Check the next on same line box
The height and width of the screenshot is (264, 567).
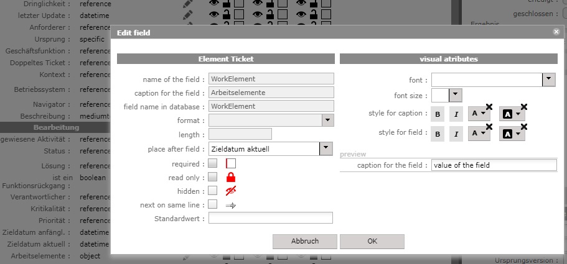(x=213, y=204)
